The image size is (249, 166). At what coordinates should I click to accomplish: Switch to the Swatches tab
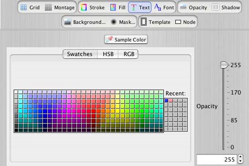pos(80,54)
